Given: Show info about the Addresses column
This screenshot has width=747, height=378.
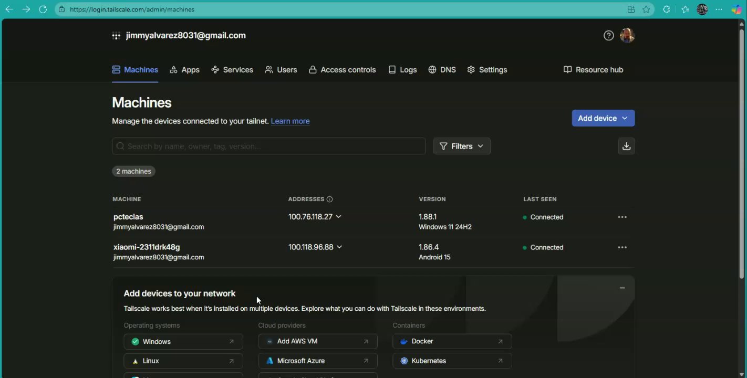Looking at the screenshot, I should 330,199.
